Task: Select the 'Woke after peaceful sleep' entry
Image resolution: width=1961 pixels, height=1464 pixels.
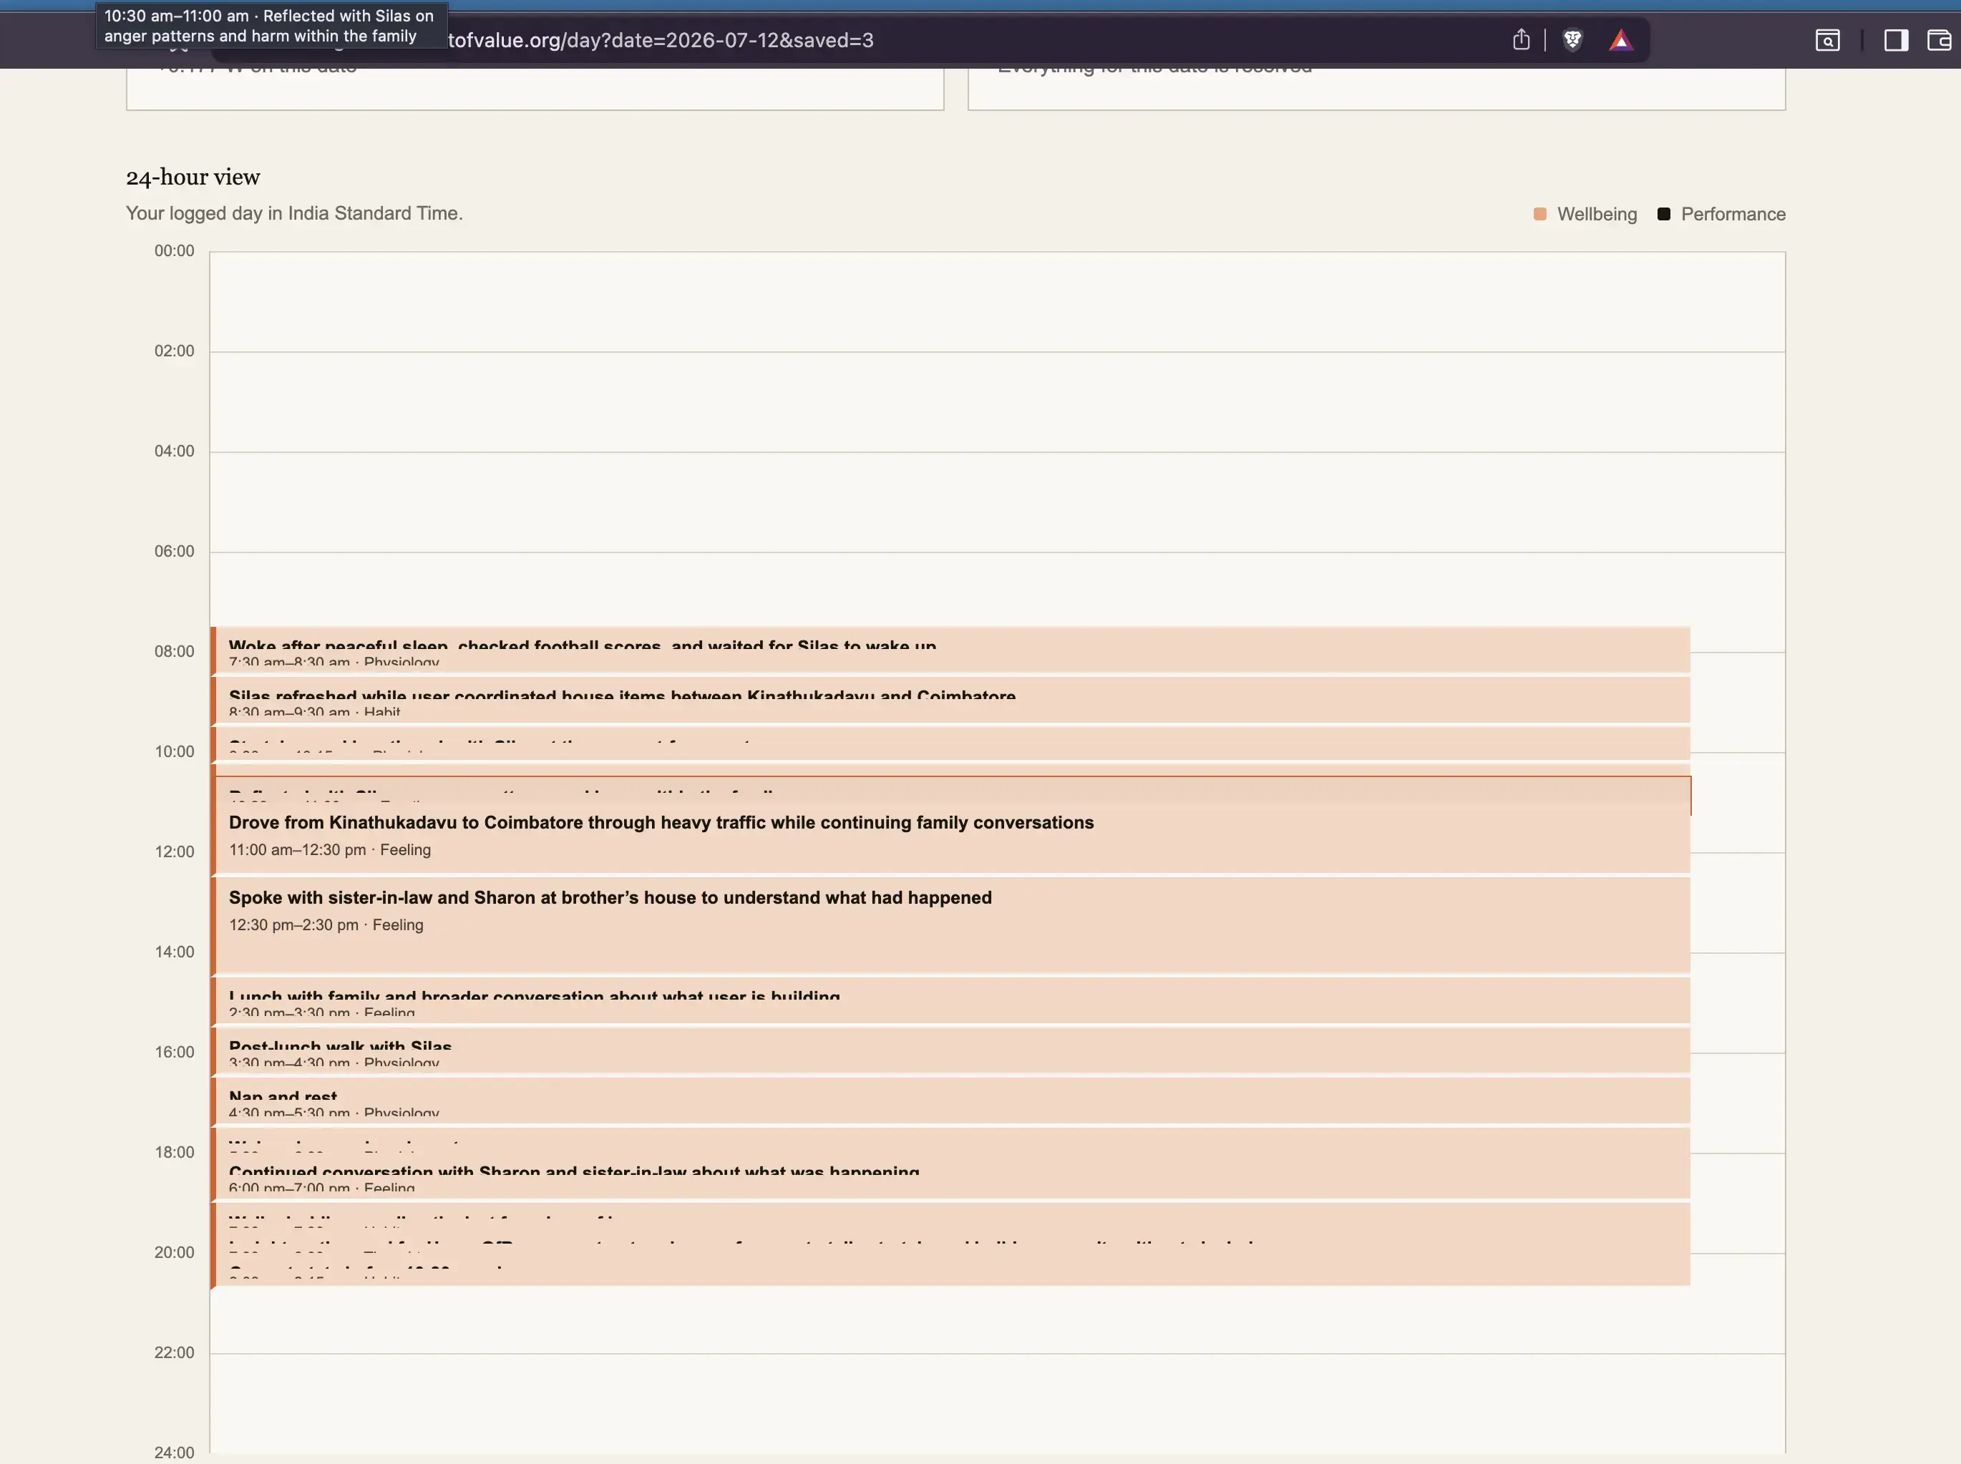Action: point(950,650)
